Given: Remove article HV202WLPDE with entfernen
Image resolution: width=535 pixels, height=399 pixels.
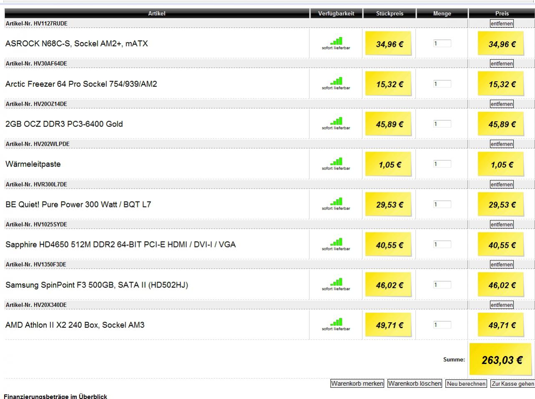Looking at the screenshot, I should tap(502, 144).
